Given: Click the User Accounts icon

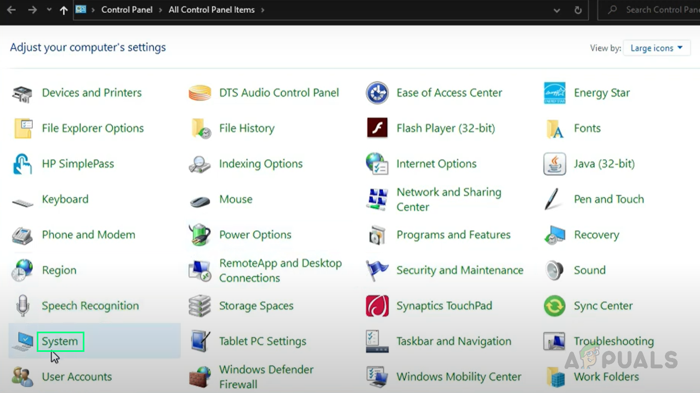Looking at the screenshot, I should click(22, 377).
